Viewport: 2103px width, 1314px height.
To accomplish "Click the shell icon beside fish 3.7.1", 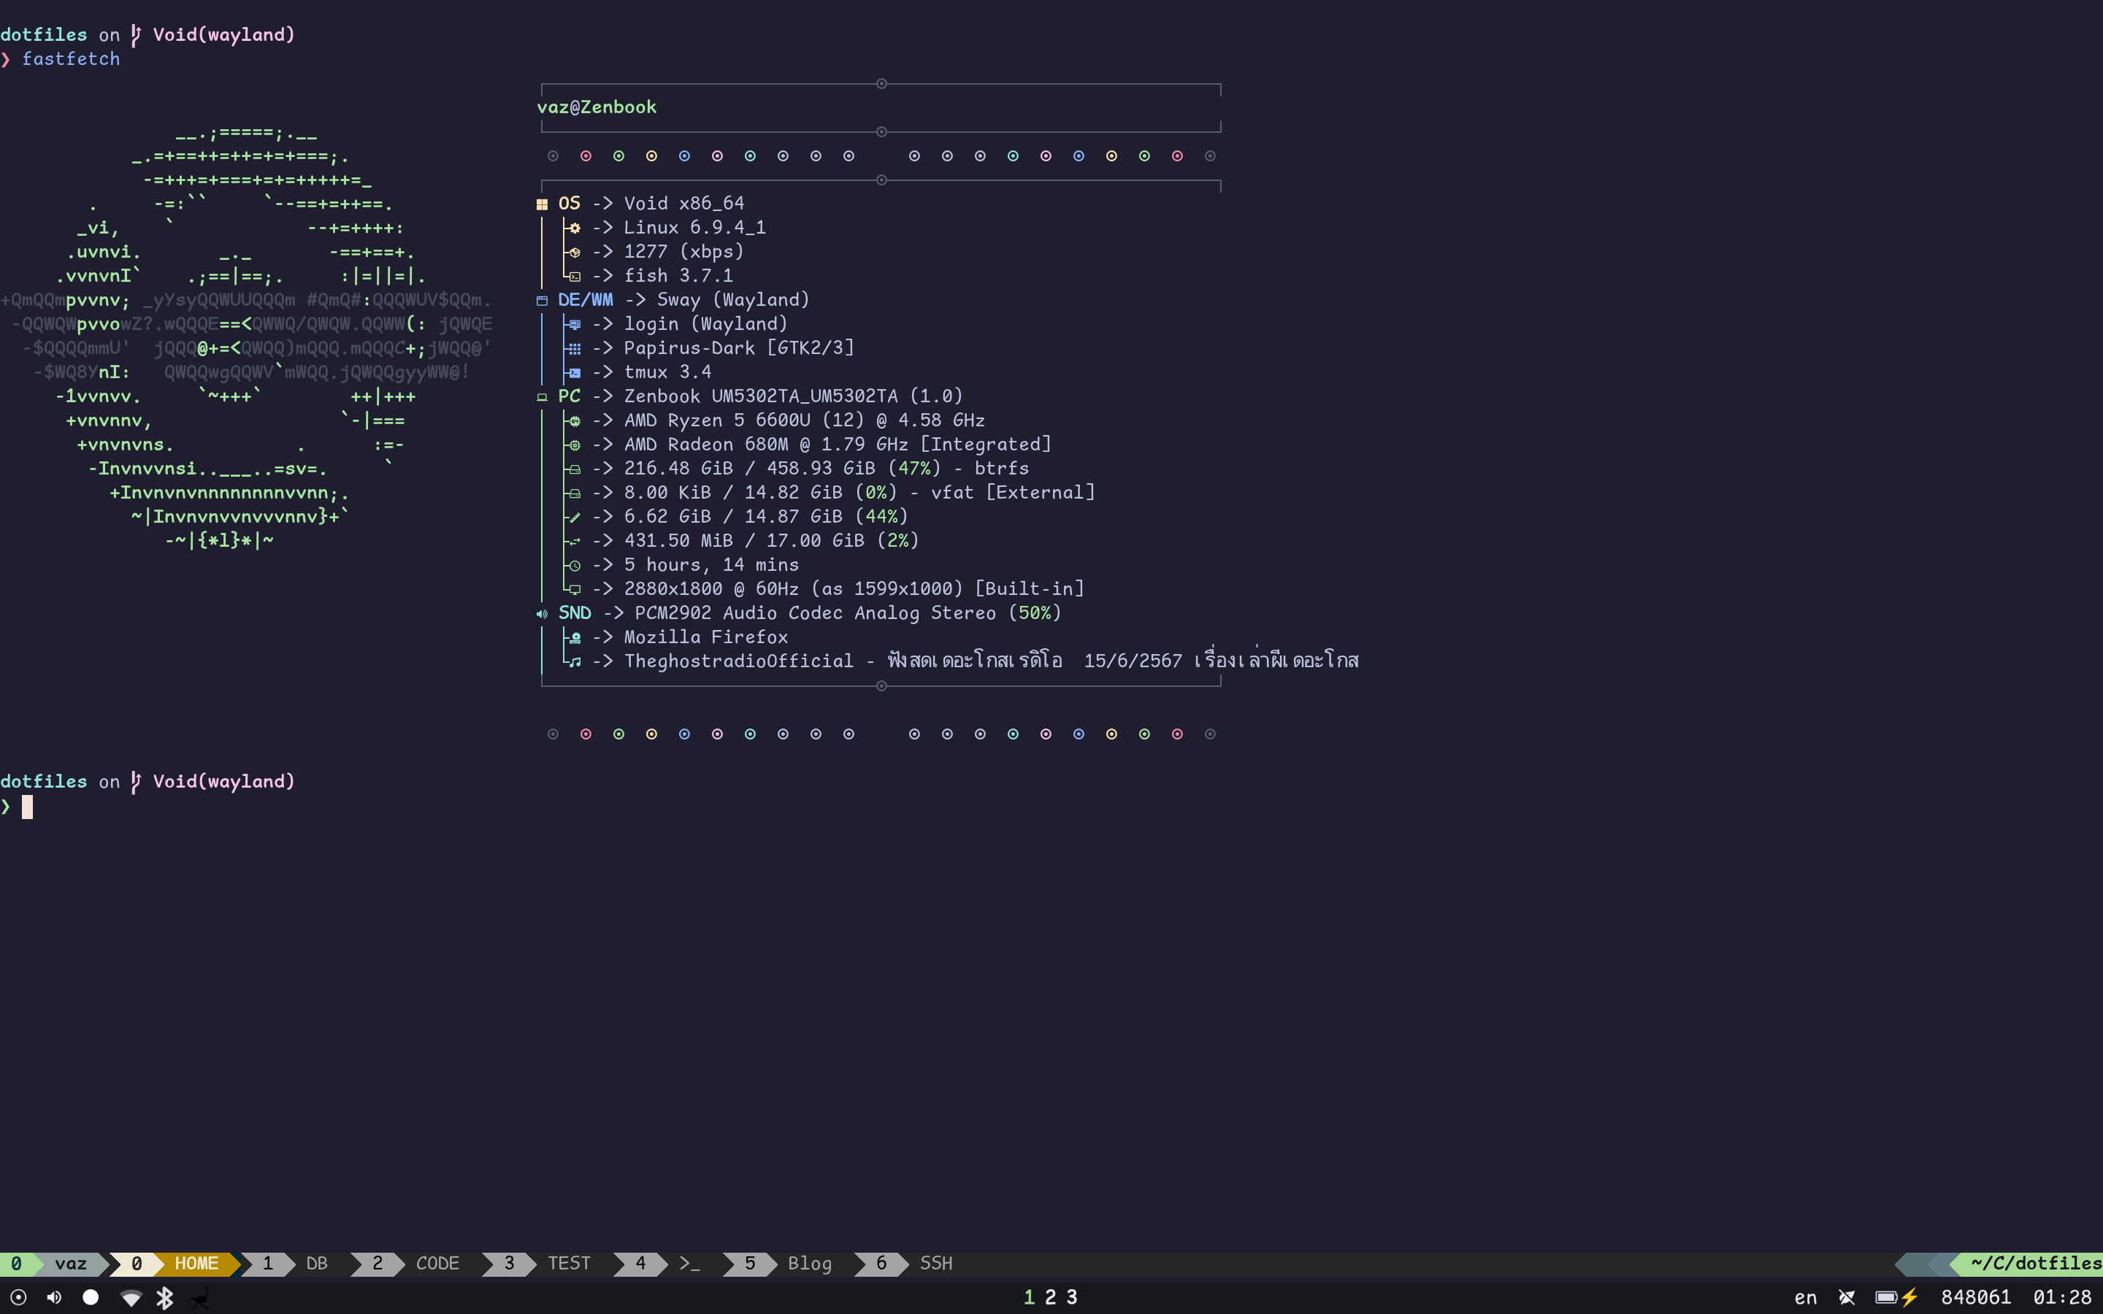I will point(575,277).
